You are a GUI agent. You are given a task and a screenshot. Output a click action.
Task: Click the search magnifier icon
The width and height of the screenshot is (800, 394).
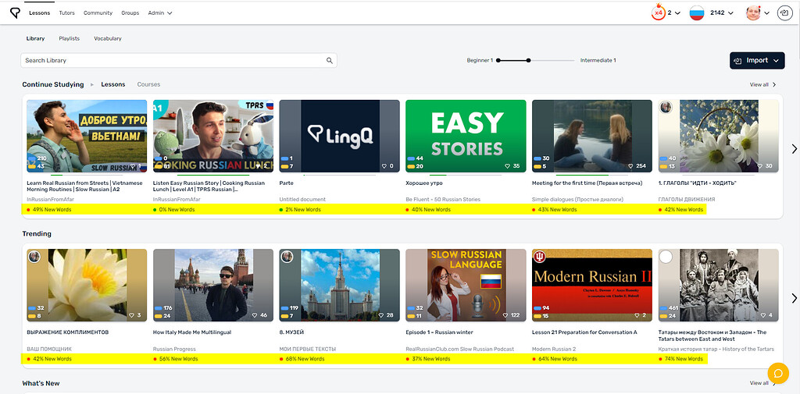(330, 60)
